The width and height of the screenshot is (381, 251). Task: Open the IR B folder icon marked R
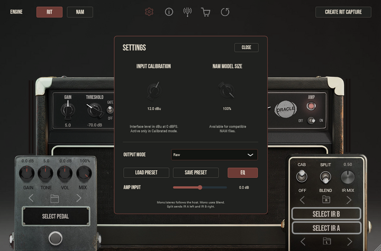(326, 199)
